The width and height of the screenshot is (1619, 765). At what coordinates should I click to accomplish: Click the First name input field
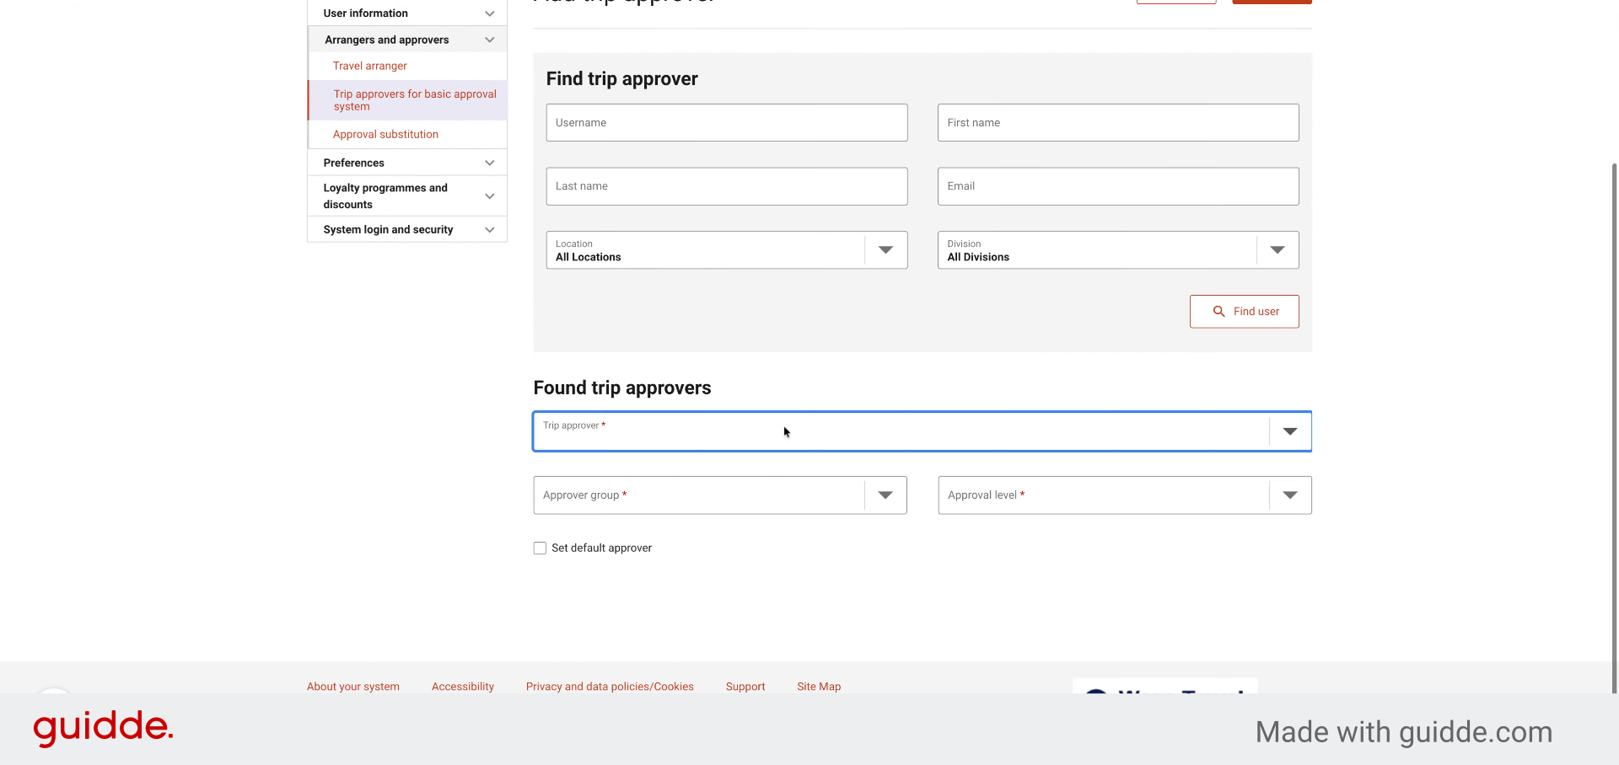pyautogui.click(x=1118, y=123)
